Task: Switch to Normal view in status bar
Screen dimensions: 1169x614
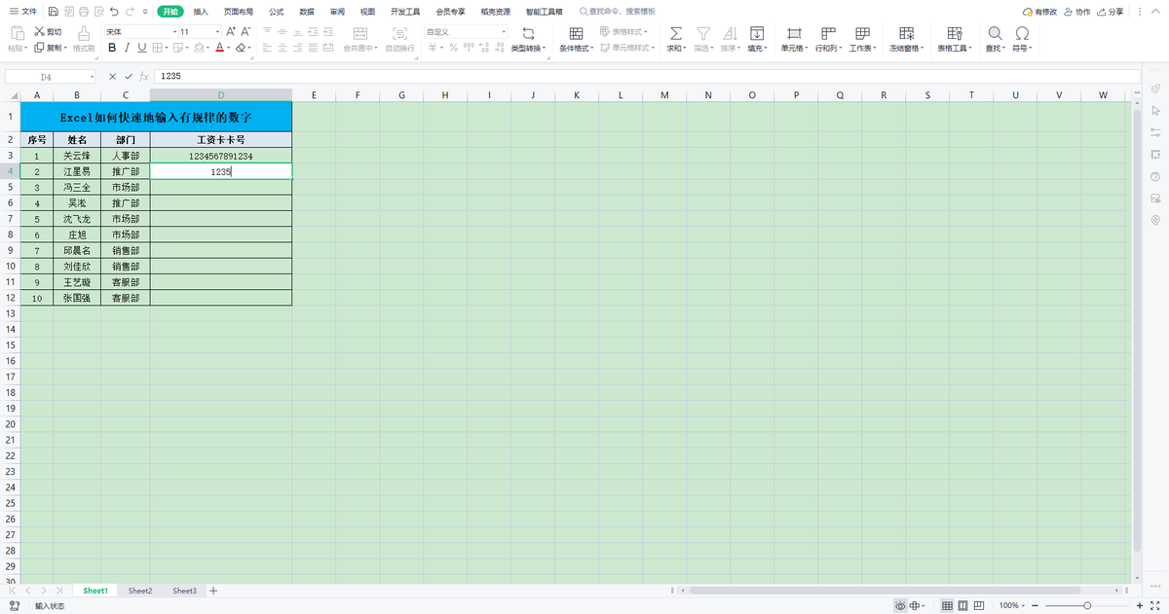Action: [947, 605]
